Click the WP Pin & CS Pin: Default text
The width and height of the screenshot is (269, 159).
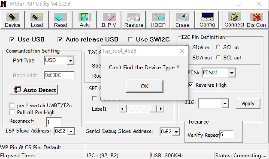(x=30, y=147)
